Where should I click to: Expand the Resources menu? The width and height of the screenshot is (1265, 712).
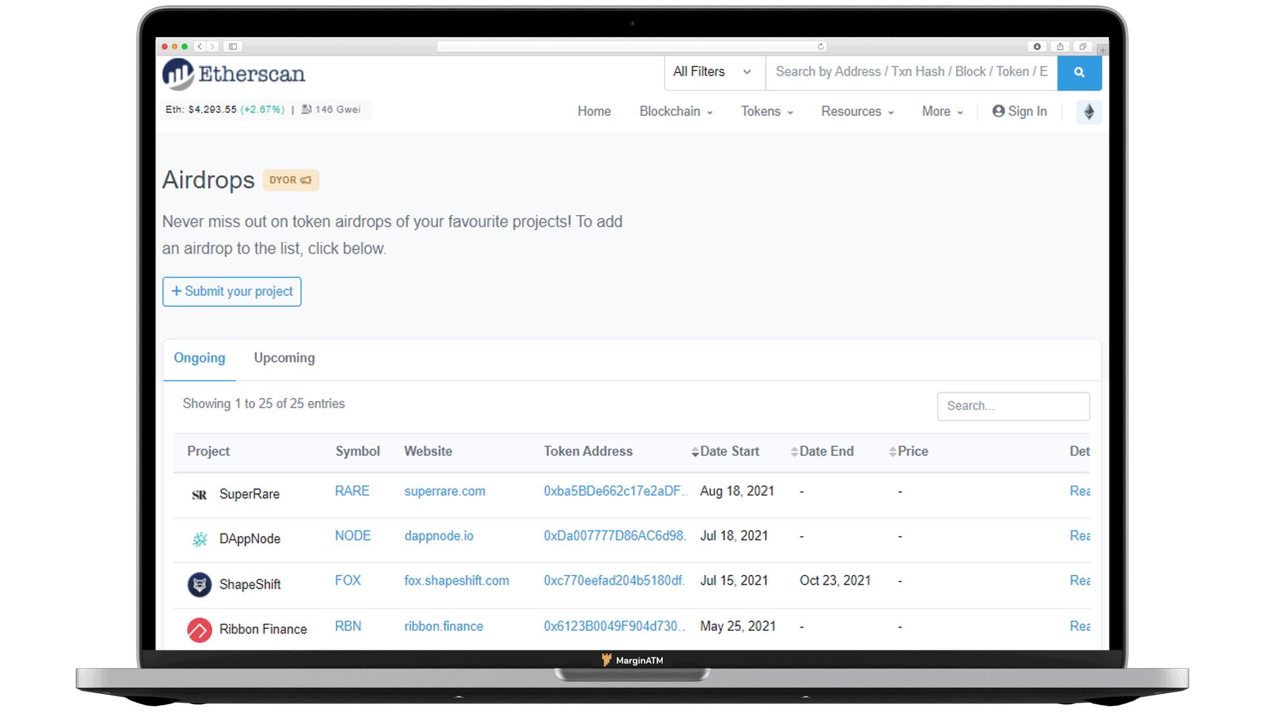(x=857, y=111)
